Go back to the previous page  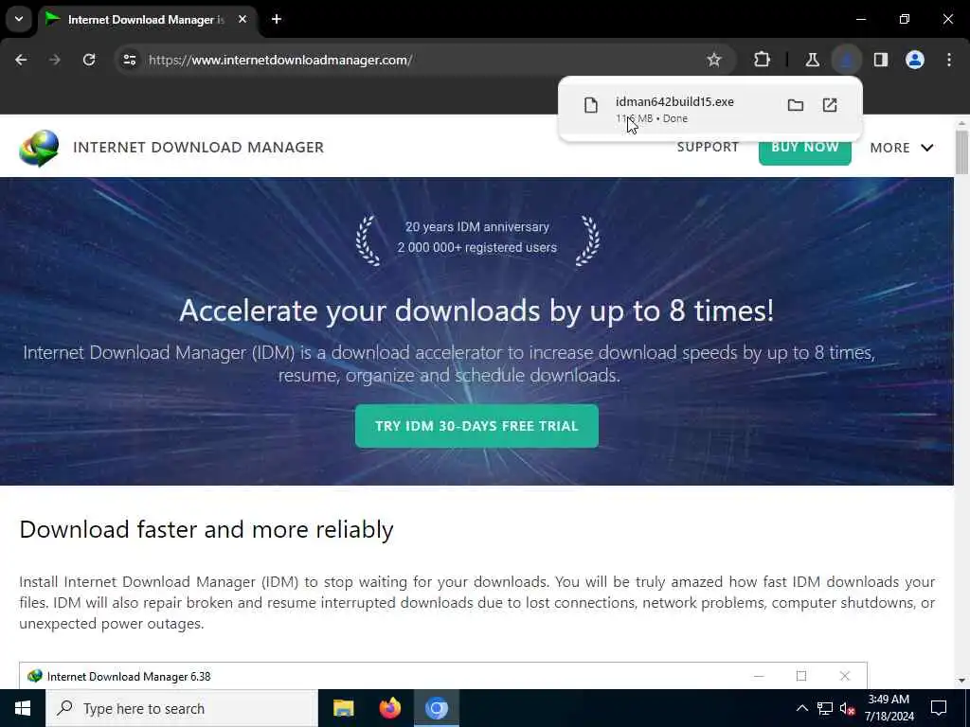tap(21, 60)
